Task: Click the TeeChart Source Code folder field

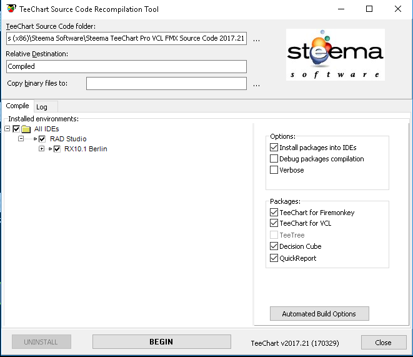Action: 126,39
